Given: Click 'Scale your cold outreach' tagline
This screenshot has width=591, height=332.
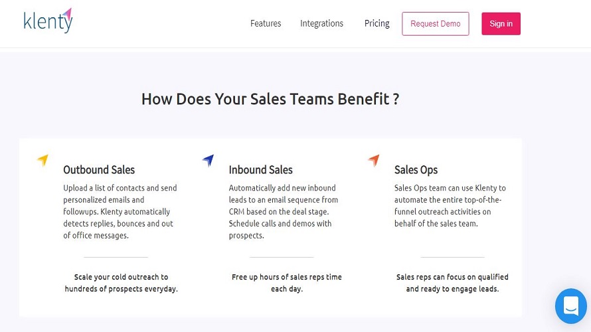Looking at the screenshot, I should coord(121,283).
